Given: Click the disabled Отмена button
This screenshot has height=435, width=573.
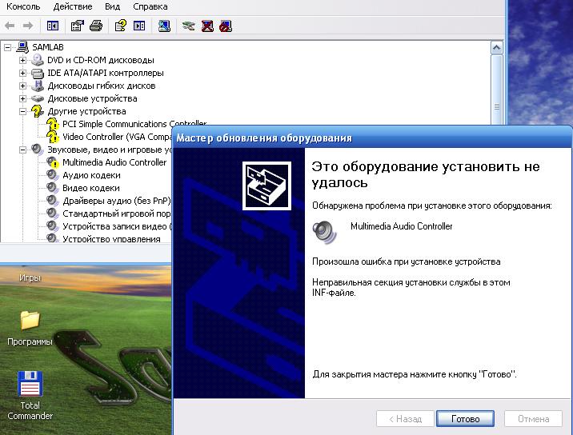Looking at the screenshot, I should [x=533, y=418].
